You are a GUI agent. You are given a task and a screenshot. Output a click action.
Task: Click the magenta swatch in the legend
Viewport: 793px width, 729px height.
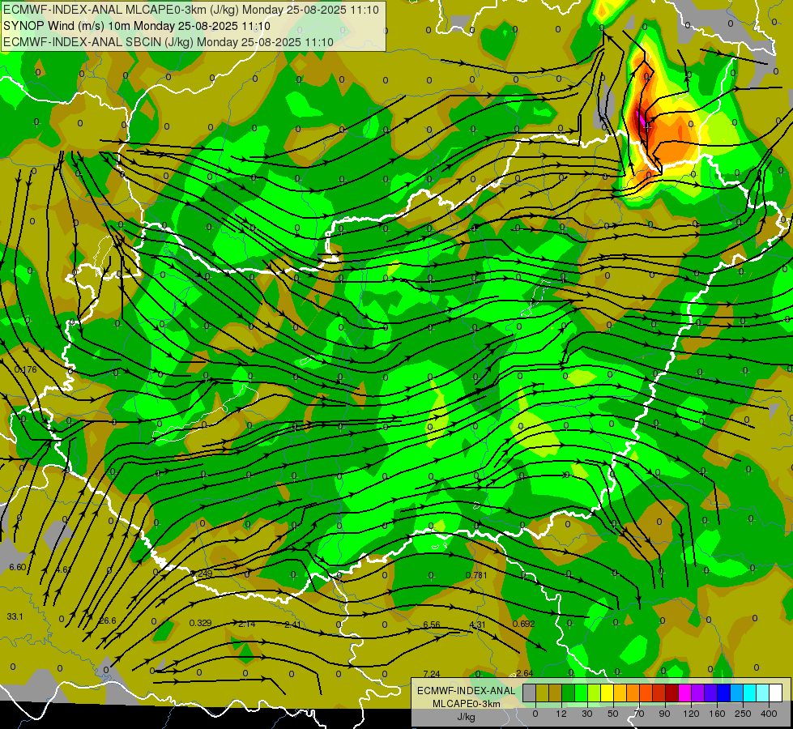click(x=684, y=693)
